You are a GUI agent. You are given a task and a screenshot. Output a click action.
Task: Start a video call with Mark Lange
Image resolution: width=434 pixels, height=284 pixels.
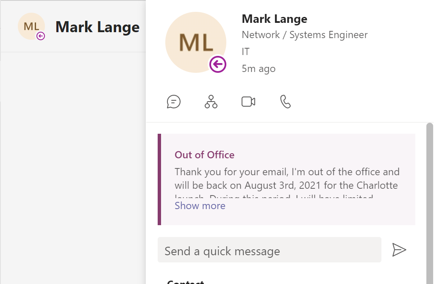tap(248, 102)
